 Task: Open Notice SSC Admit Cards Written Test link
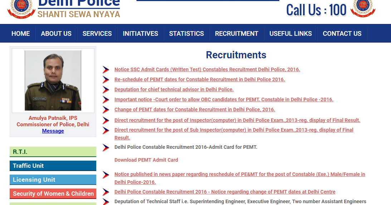tap(207, 69)
